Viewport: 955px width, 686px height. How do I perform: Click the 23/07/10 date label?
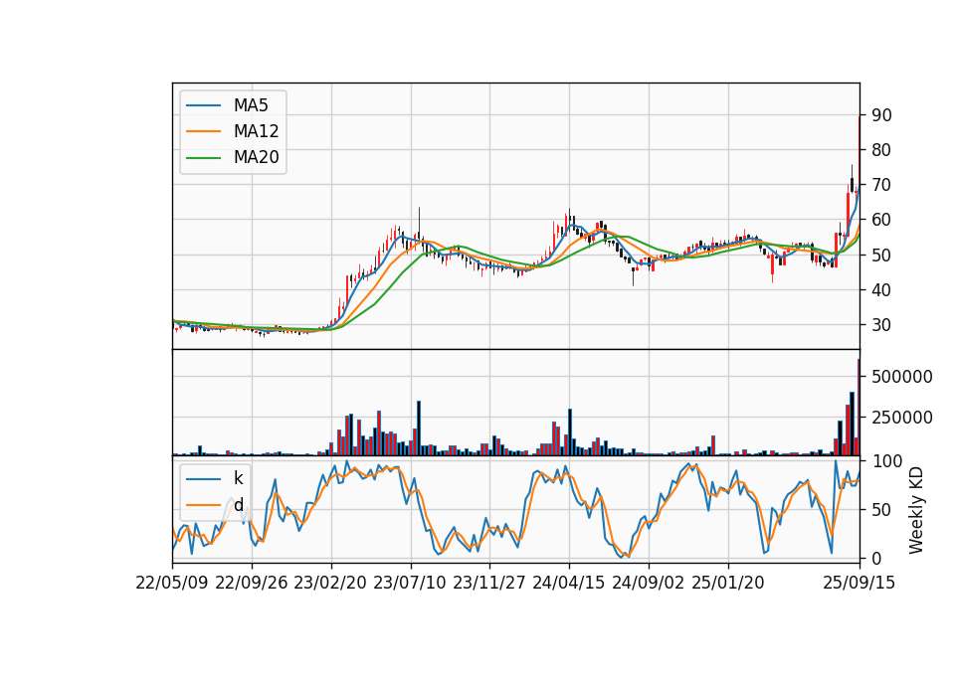click(410, 583)
